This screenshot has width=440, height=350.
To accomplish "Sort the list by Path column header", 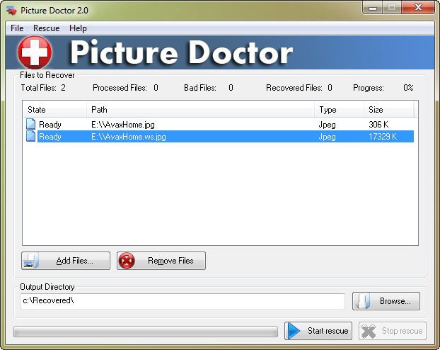I will (x=200, y=110).
